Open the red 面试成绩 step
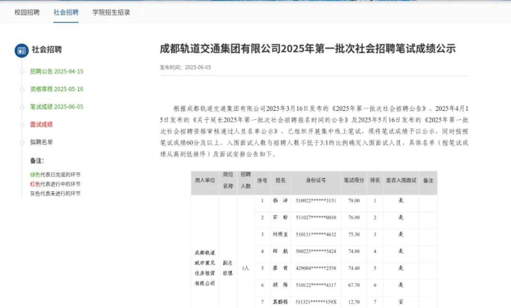 pos(42,124)
